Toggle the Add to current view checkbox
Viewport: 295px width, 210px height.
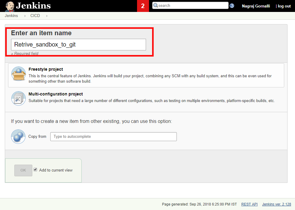click(x=35, y=169)
